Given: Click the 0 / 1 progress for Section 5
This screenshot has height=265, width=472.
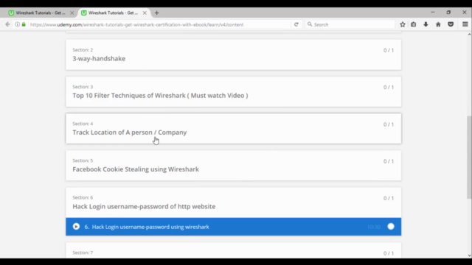Looking at the screenshot, I should 389,161.
